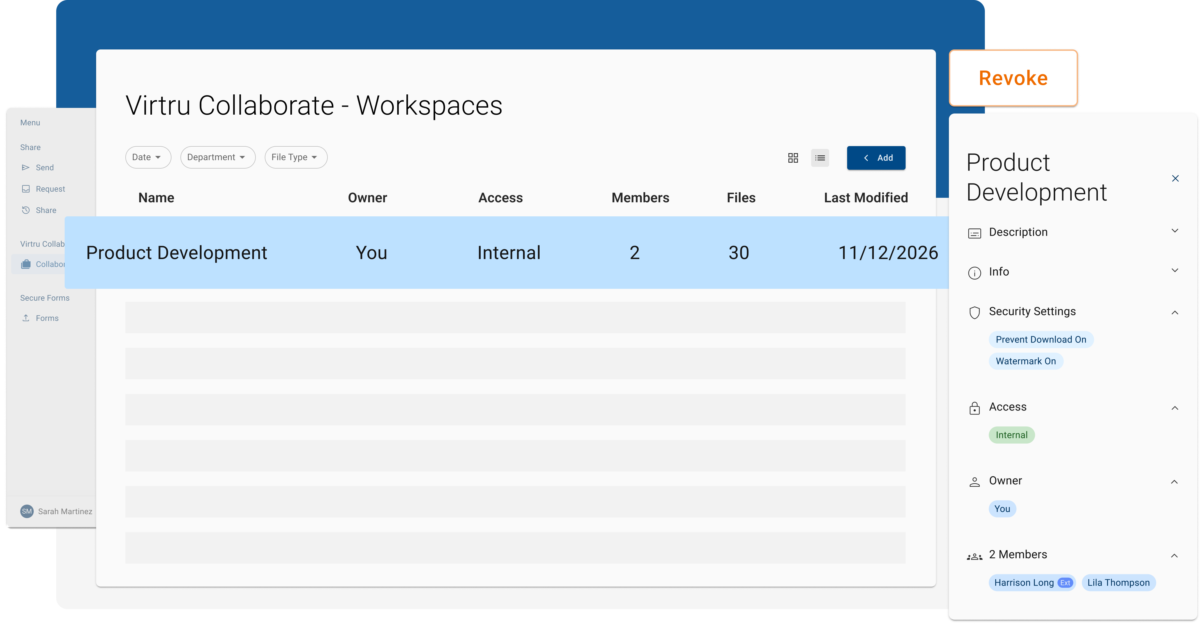Close the Product Development details panel

[x=1175, y=178]
